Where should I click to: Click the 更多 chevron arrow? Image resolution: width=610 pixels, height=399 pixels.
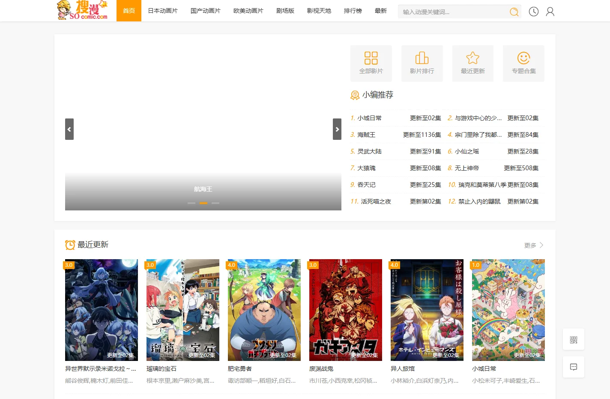coord(541,245)
